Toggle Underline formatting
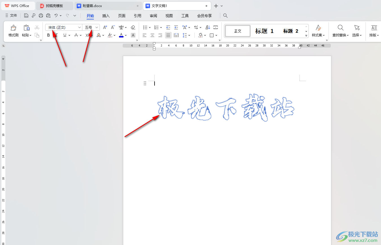Screen dimensions: 381x245 point(65,35)
